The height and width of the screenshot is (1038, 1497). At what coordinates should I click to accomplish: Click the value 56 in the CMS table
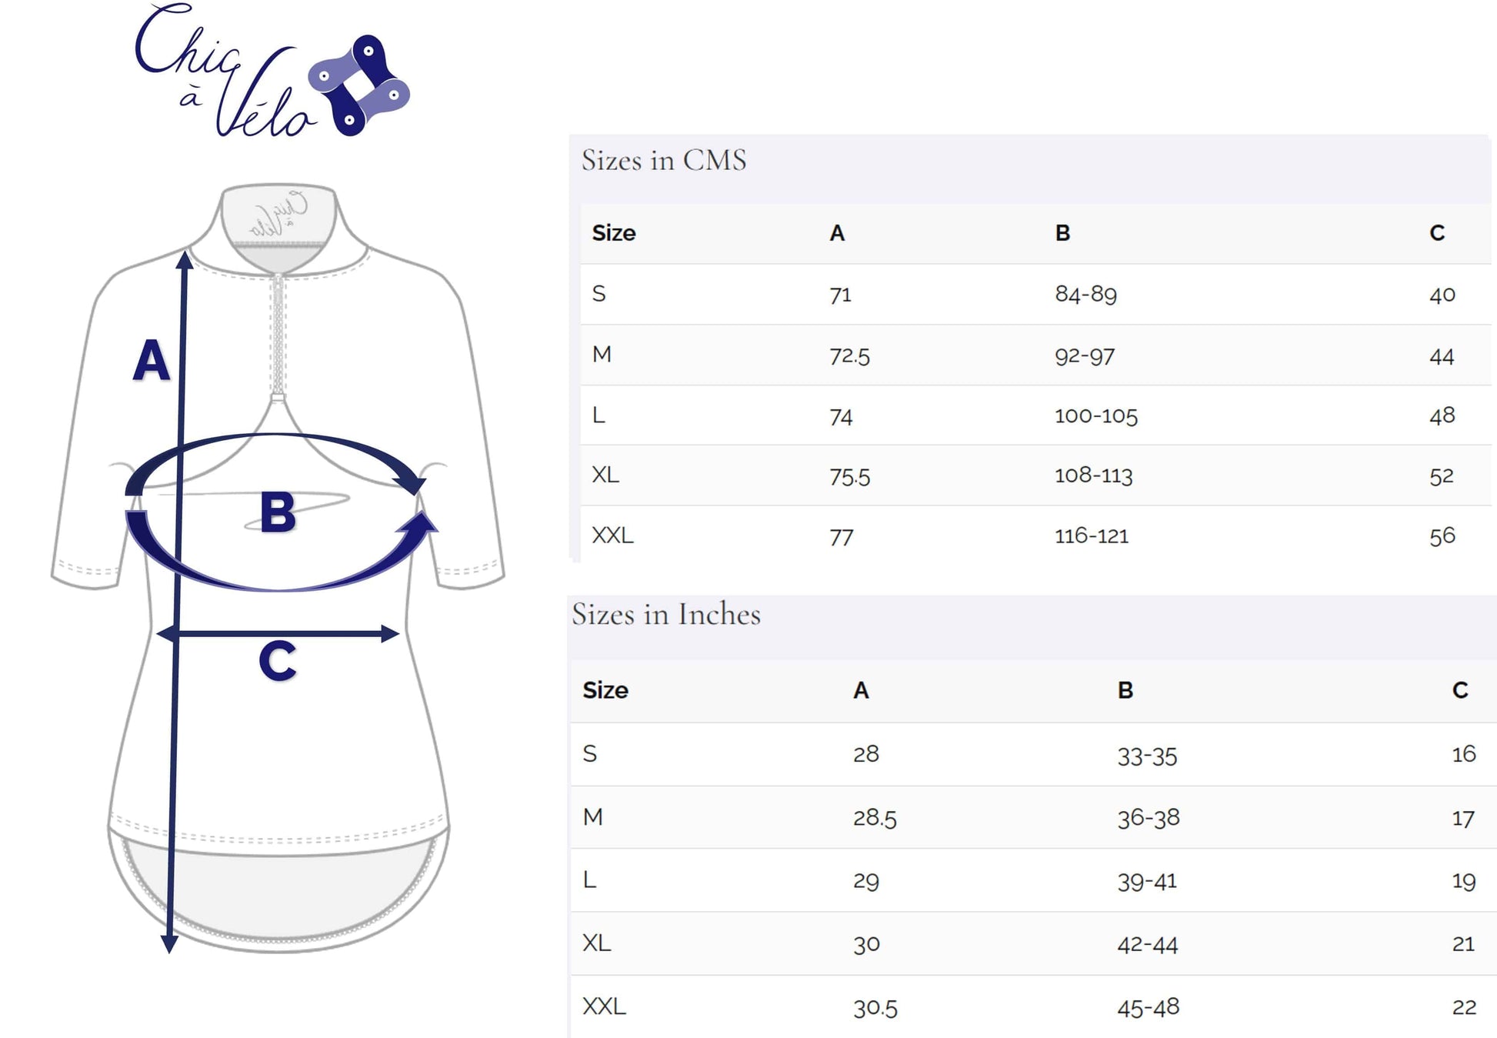1442,536
